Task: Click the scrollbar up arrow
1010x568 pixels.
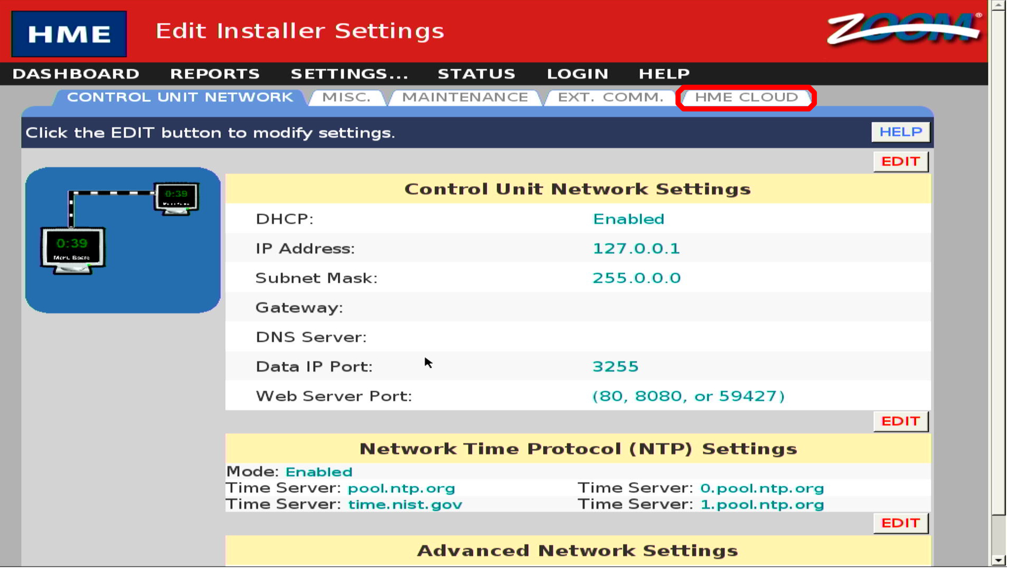Action: click(x=998, y=5)
